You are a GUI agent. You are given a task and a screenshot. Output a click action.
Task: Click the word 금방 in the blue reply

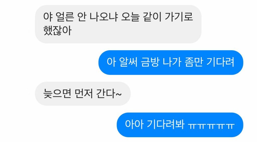(150, 62)
